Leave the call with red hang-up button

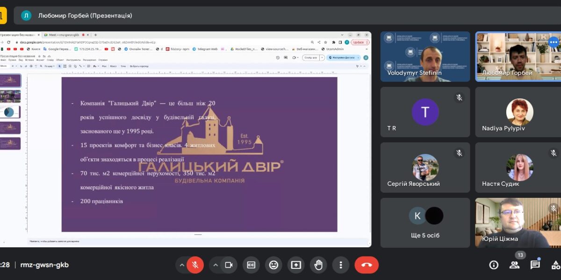[367, 265]
